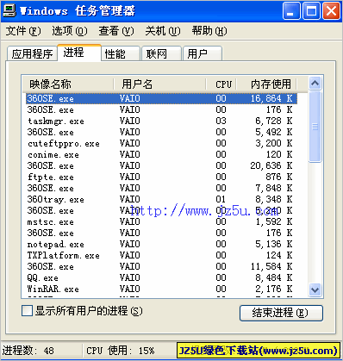Click the CPU 使用: 15% status entry
This screenshot has height=361, width=343.
click(x=121, y=351)
